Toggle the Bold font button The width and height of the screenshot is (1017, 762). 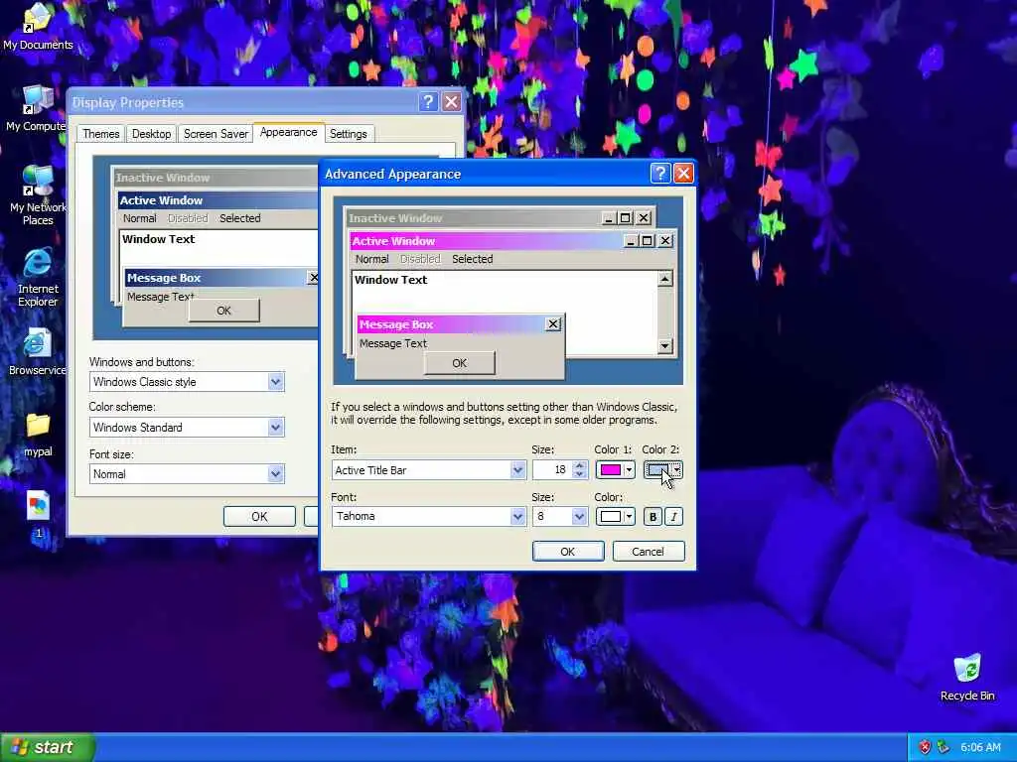[653, 516]
